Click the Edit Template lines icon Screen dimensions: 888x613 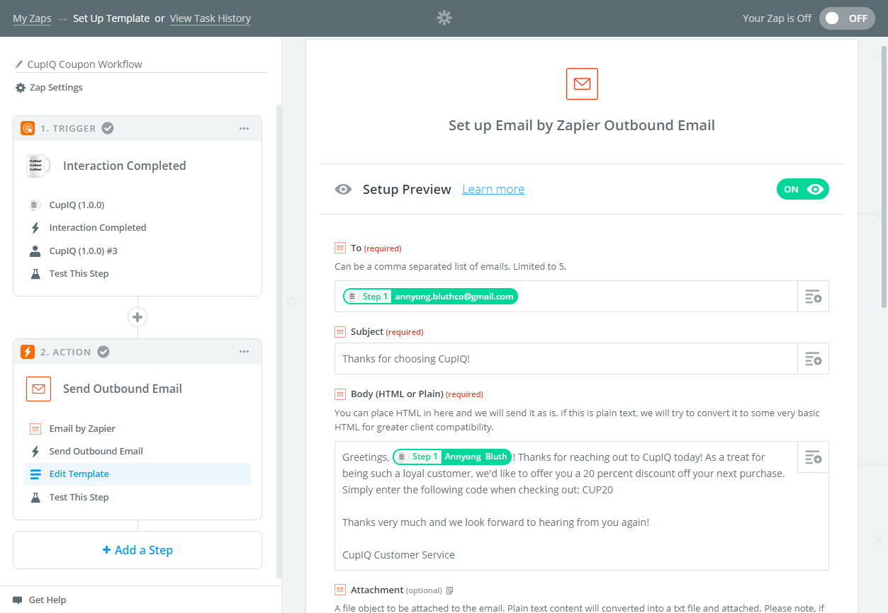coord(35,474)
